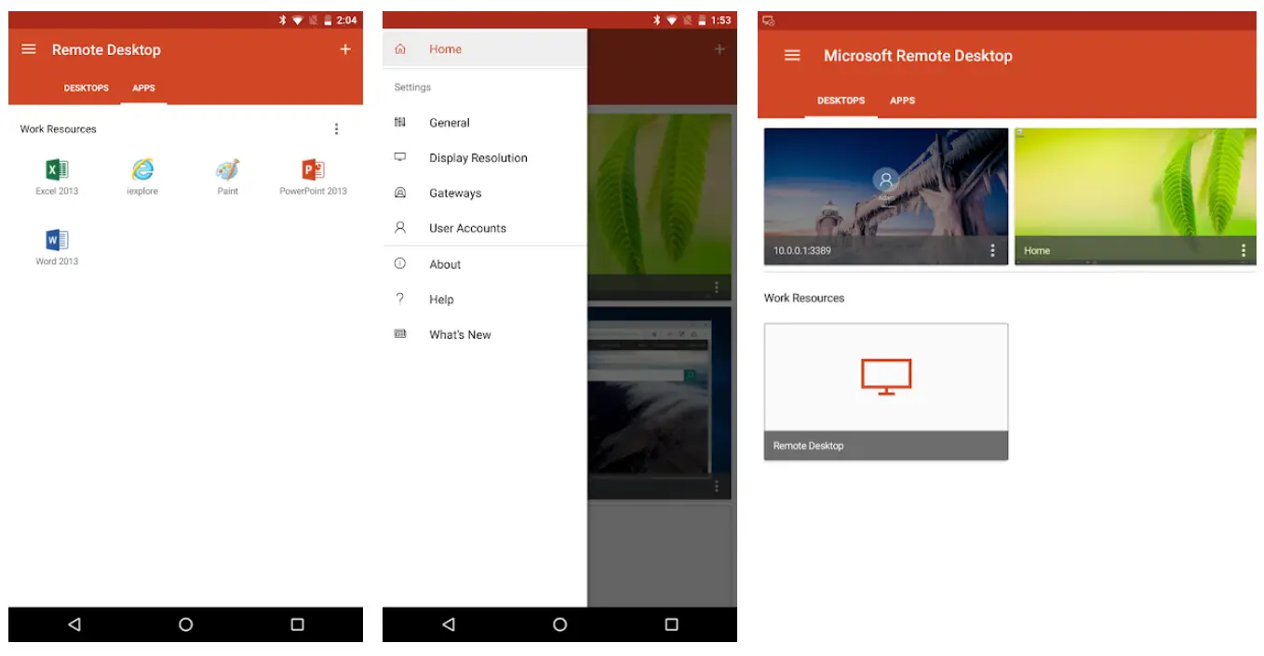Open hamburger menu in Microsoft Remote Desktop tablet
1264x656 pixels.
pyautogui.click(x=792, y=56)
